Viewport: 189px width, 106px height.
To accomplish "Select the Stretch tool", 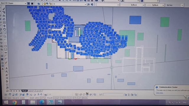I will pos(5,36).
